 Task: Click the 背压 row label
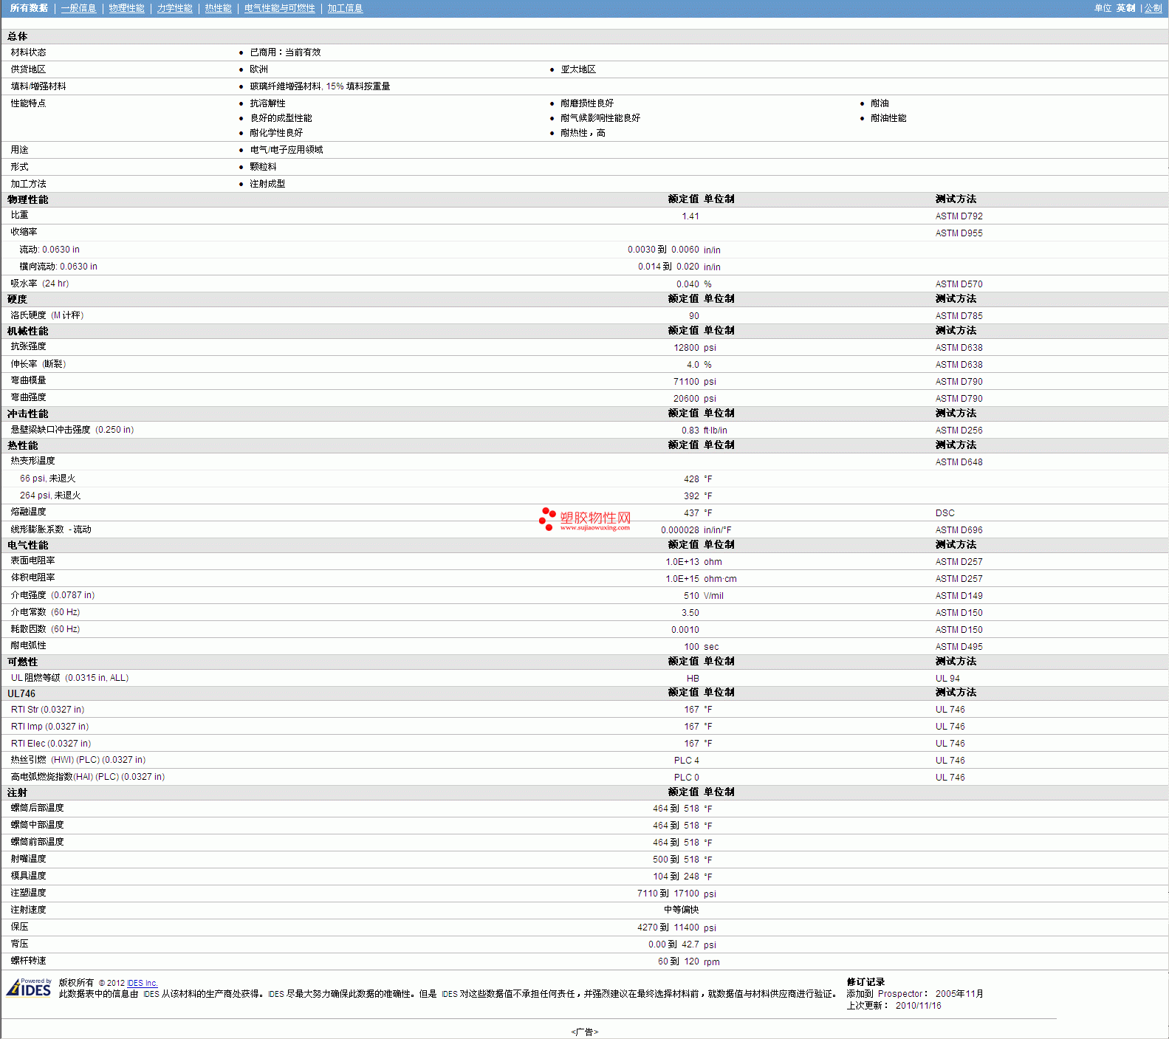(x=19, y=944)
